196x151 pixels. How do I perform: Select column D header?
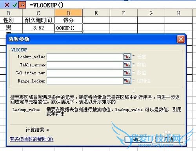coord(69,13)
